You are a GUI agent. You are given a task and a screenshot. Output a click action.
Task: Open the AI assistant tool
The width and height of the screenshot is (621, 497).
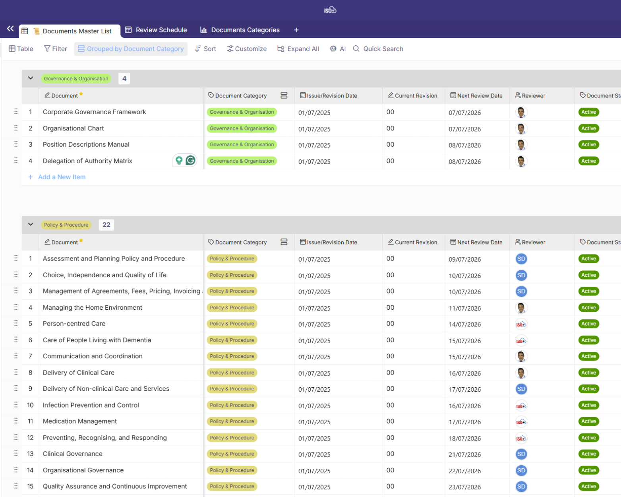(x=338, y=49)
